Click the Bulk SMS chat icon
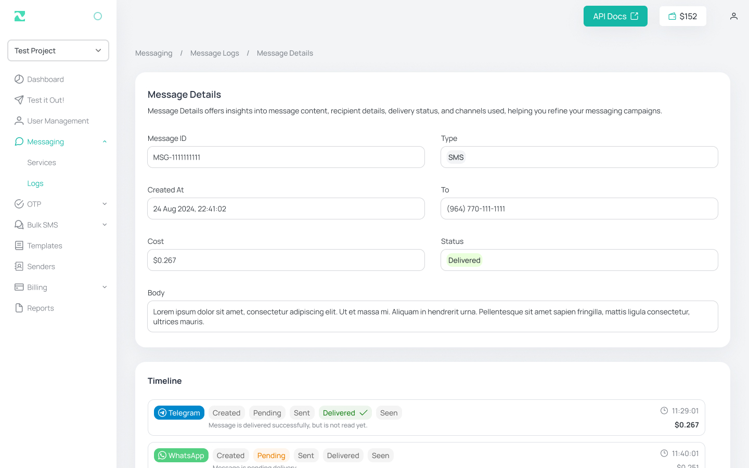This screenshot has width=749, height=468. [19, 225]
